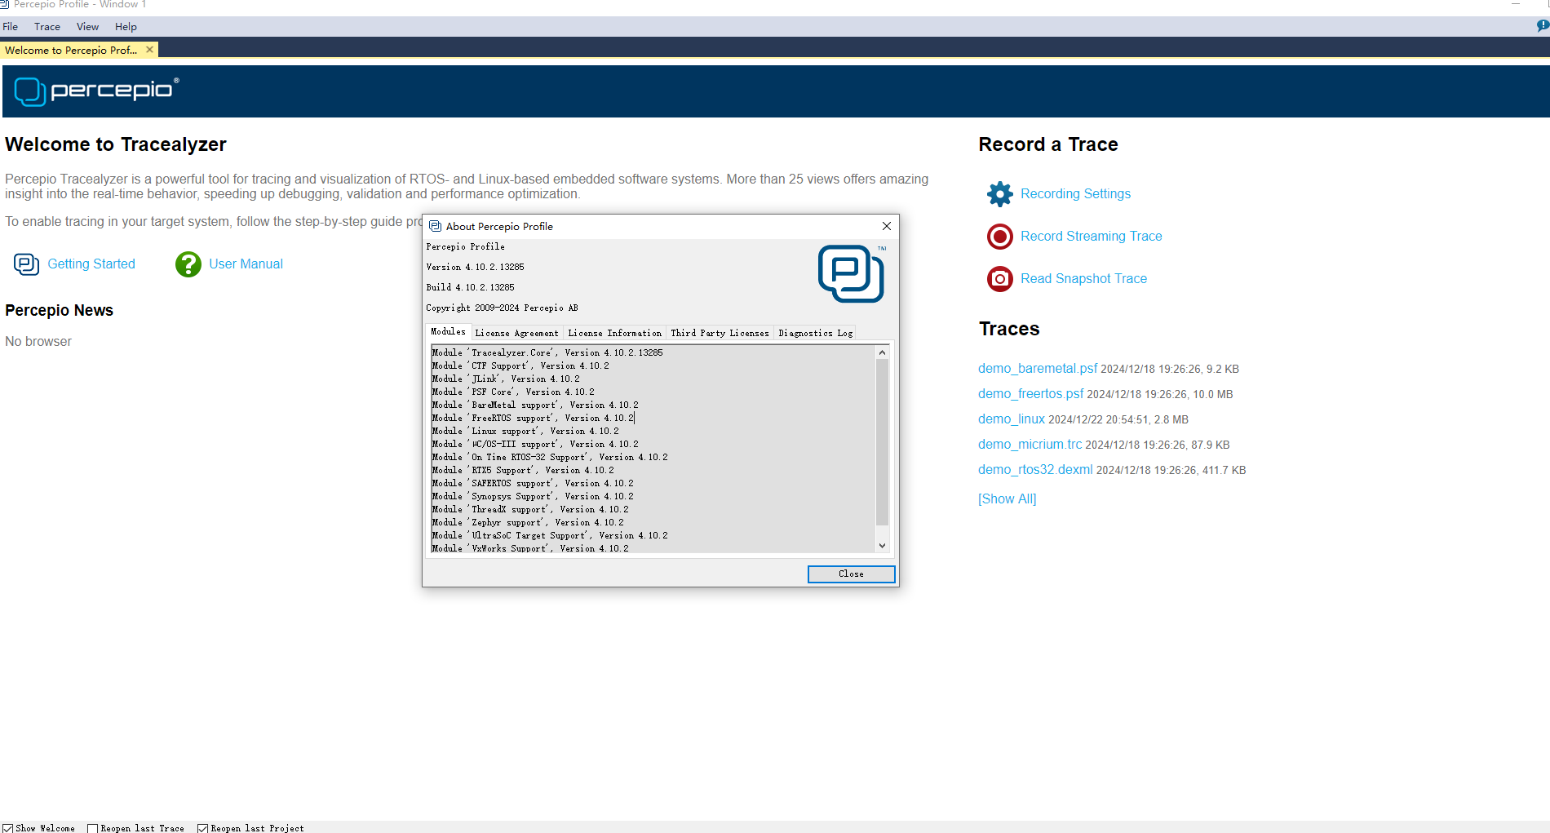Click the feedback icon at menu bar right
Image resolution: width=1550 pixels, height=833 pixels.
(1542, 26)
